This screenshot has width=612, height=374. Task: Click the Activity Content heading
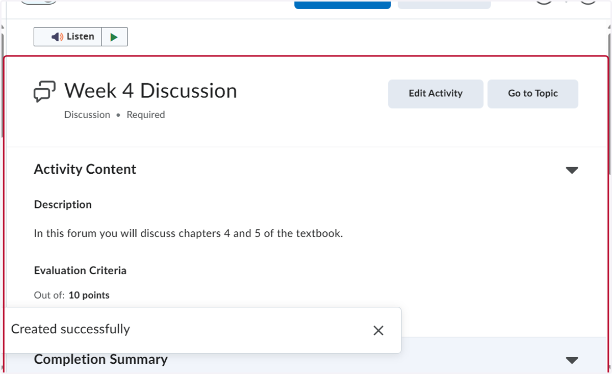click(85, 169)
